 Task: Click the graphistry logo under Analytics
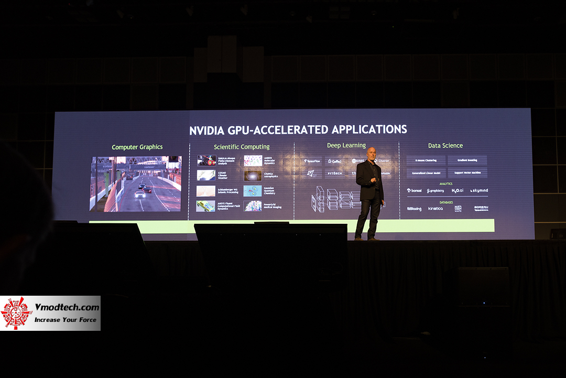[x=436, y=191]
